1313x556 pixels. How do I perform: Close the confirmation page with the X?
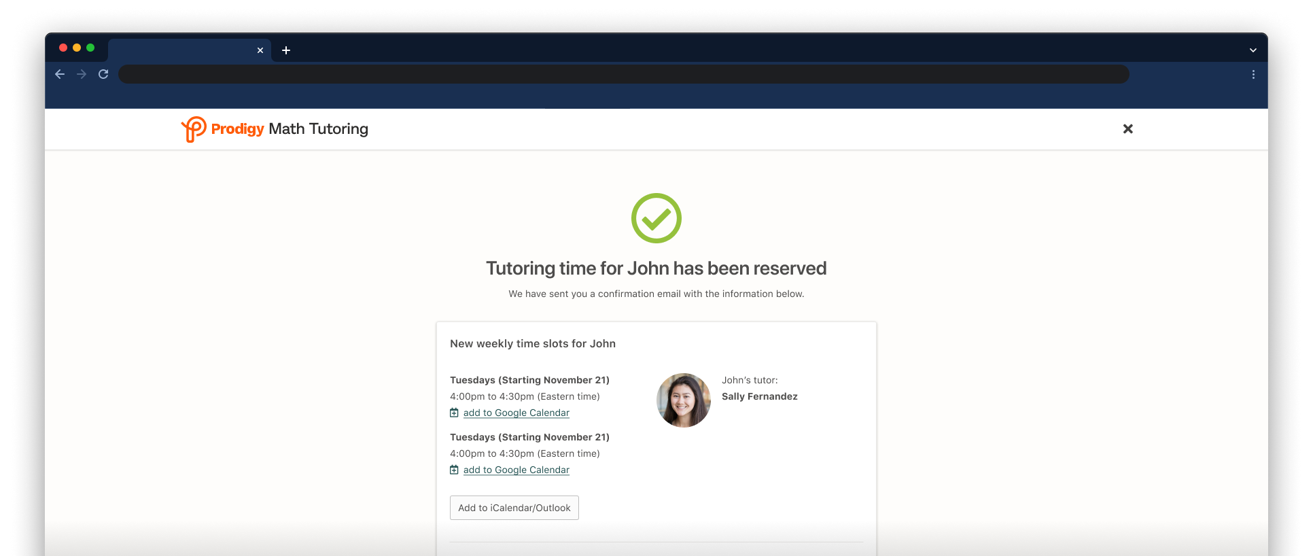coord(1127,129)
